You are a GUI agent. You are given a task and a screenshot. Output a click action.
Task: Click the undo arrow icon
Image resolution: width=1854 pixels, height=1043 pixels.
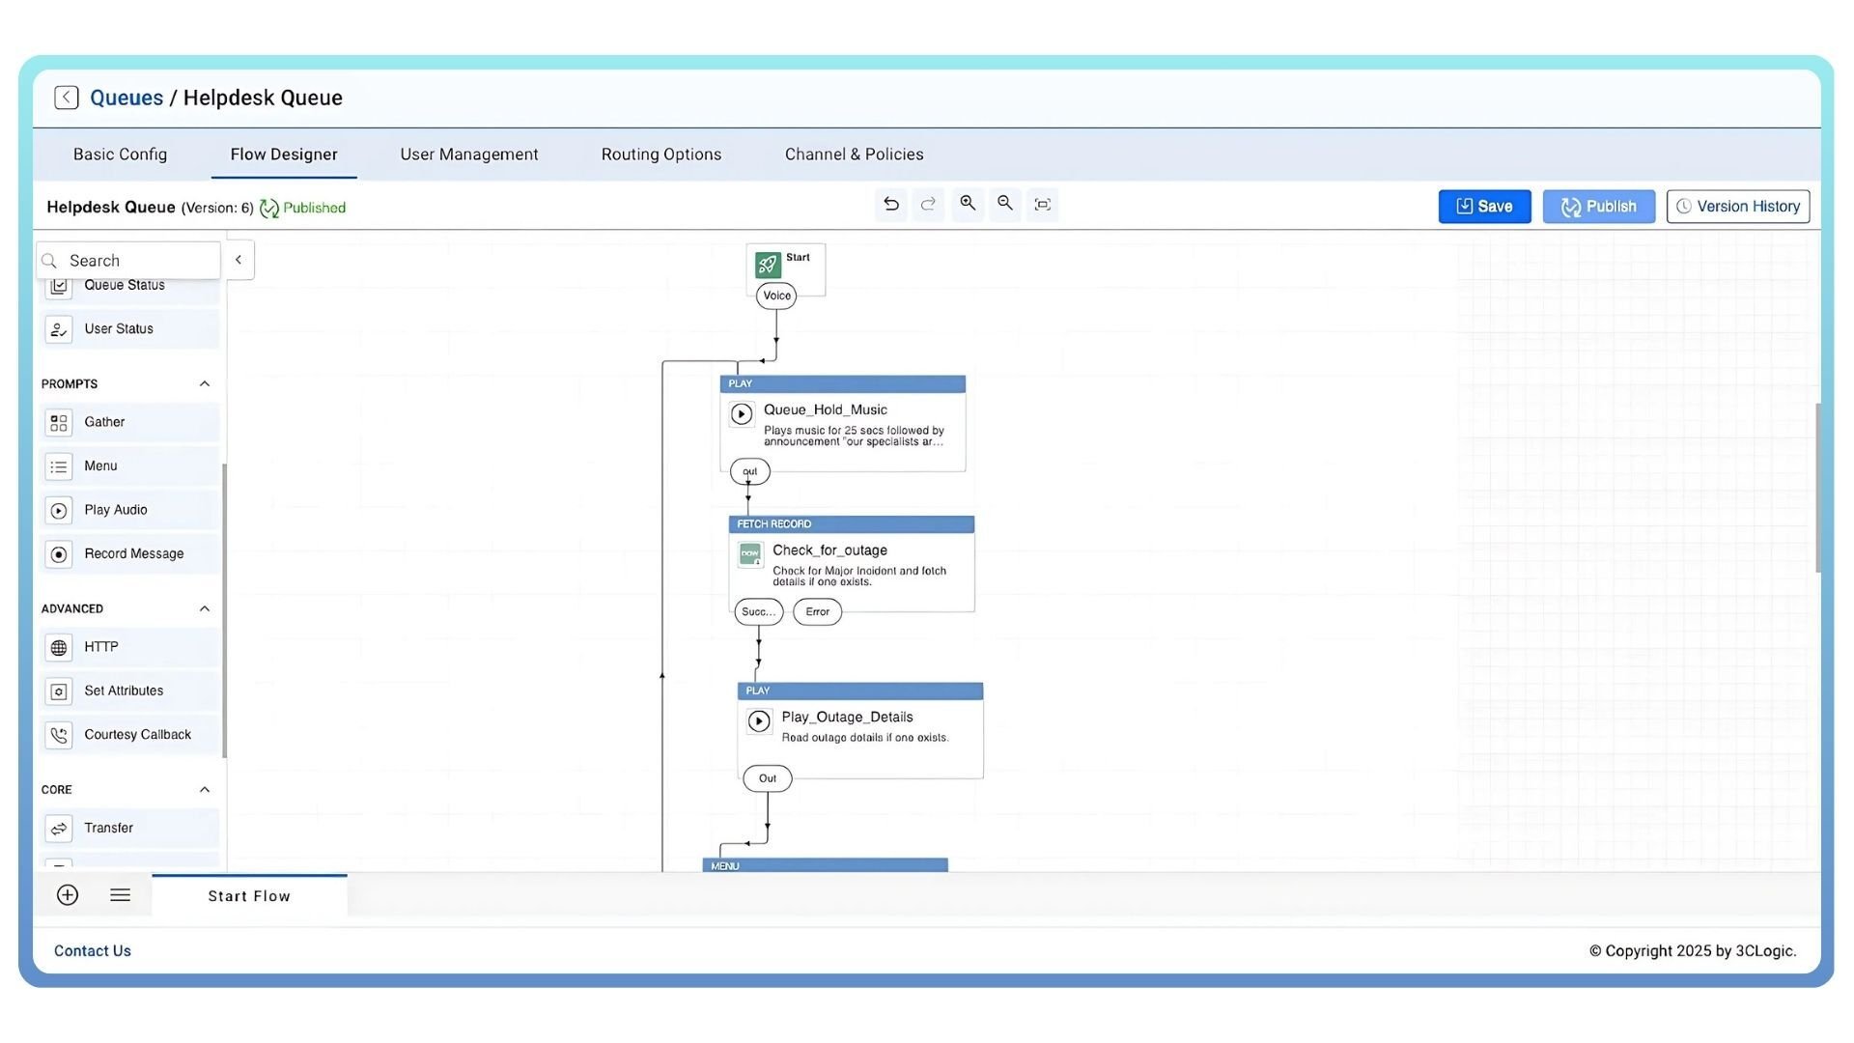pyautogui.click(x=890, y=205)
